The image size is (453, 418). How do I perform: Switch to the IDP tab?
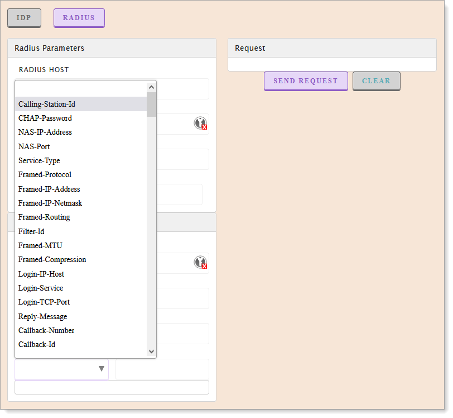pyautogui.click(x=24, y=17)
